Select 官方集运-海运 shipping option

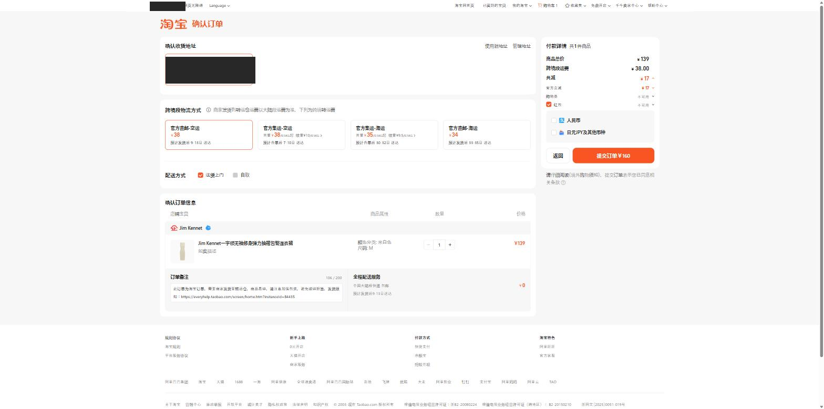pyautogui.click(x=394, y=135)
